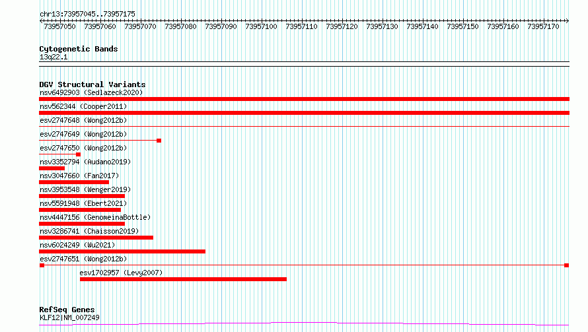The image size is (588, 332).
Task: Click ruler position 73957090
Action: pos(221,26)
